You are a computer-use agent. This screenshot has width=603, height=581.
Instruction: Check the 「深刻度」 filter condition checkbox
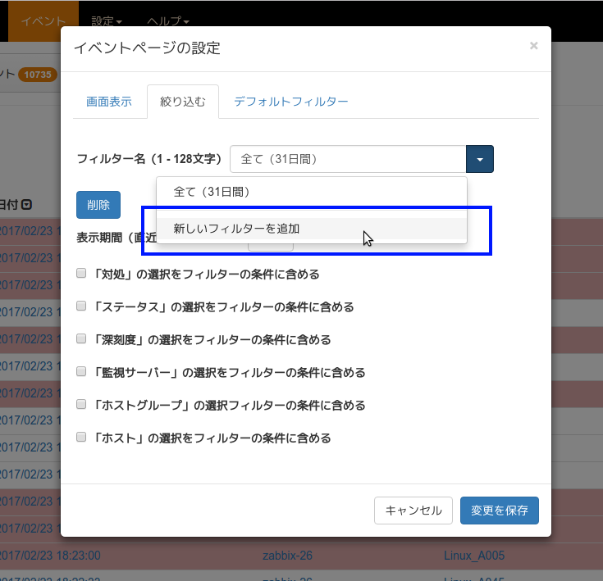(81, 339)
